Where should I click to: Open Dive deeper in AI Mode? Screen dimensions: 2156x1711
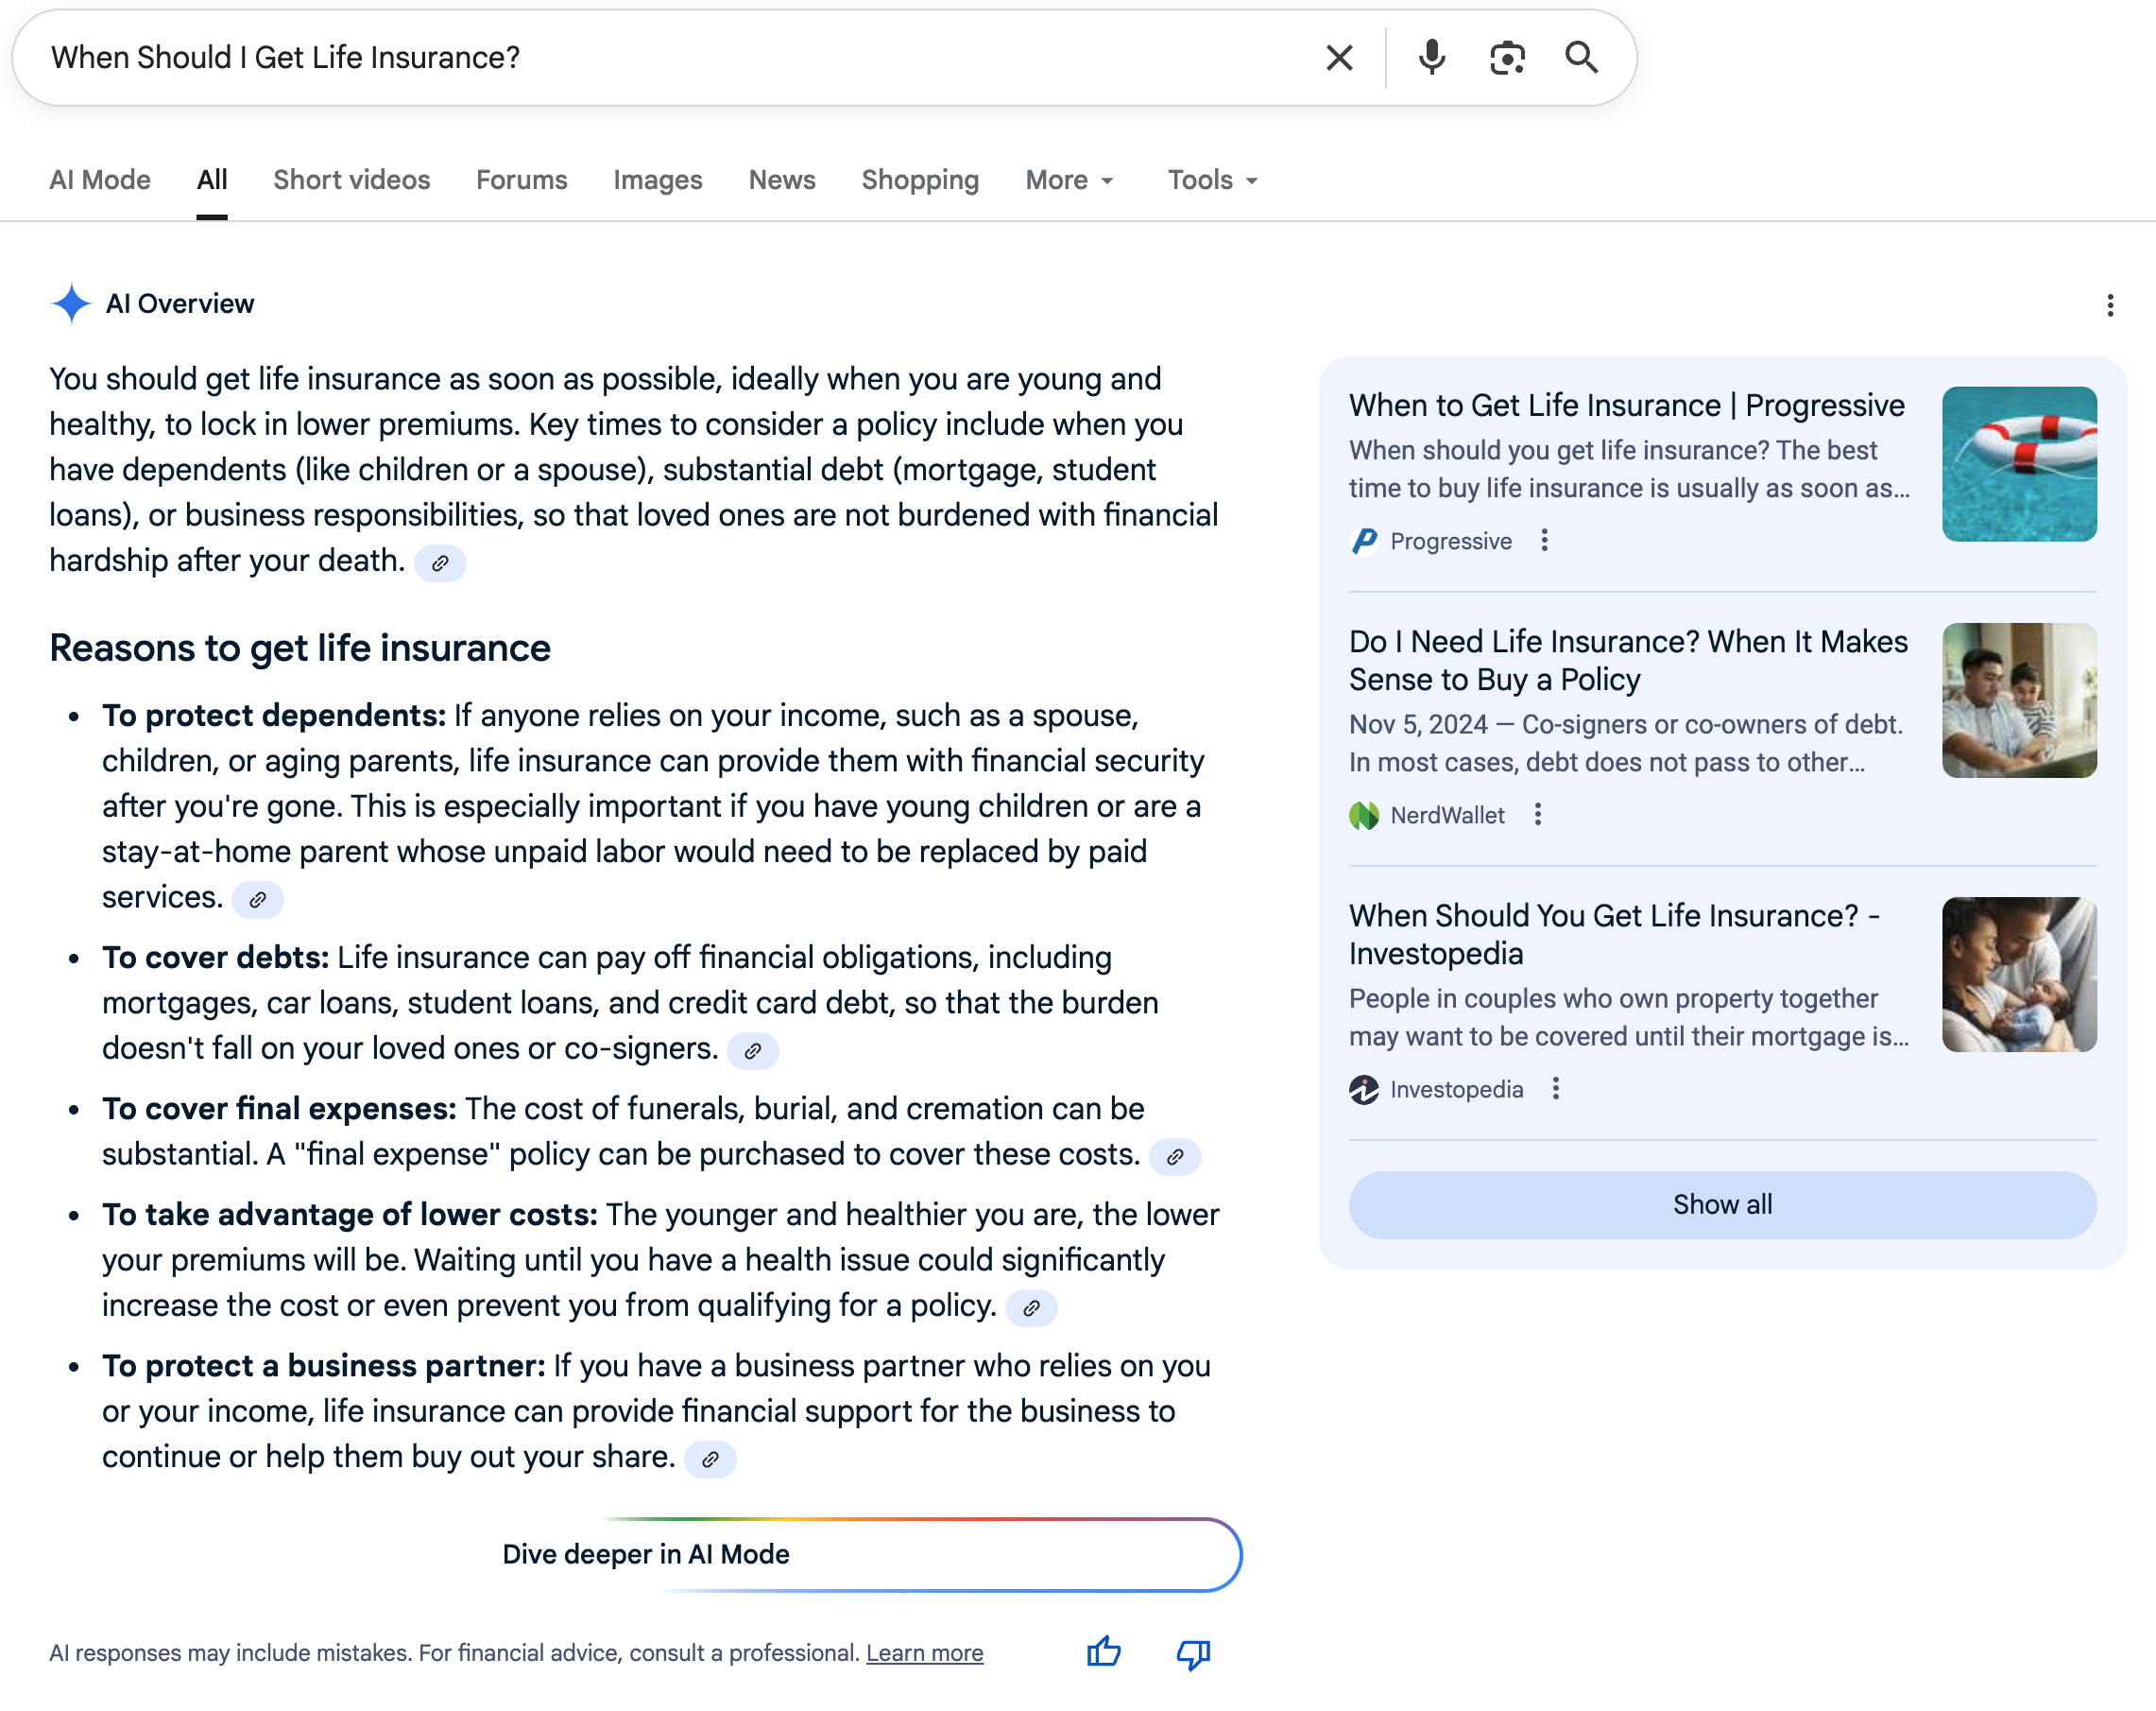pyautogui.click(x=646, y=1554)
